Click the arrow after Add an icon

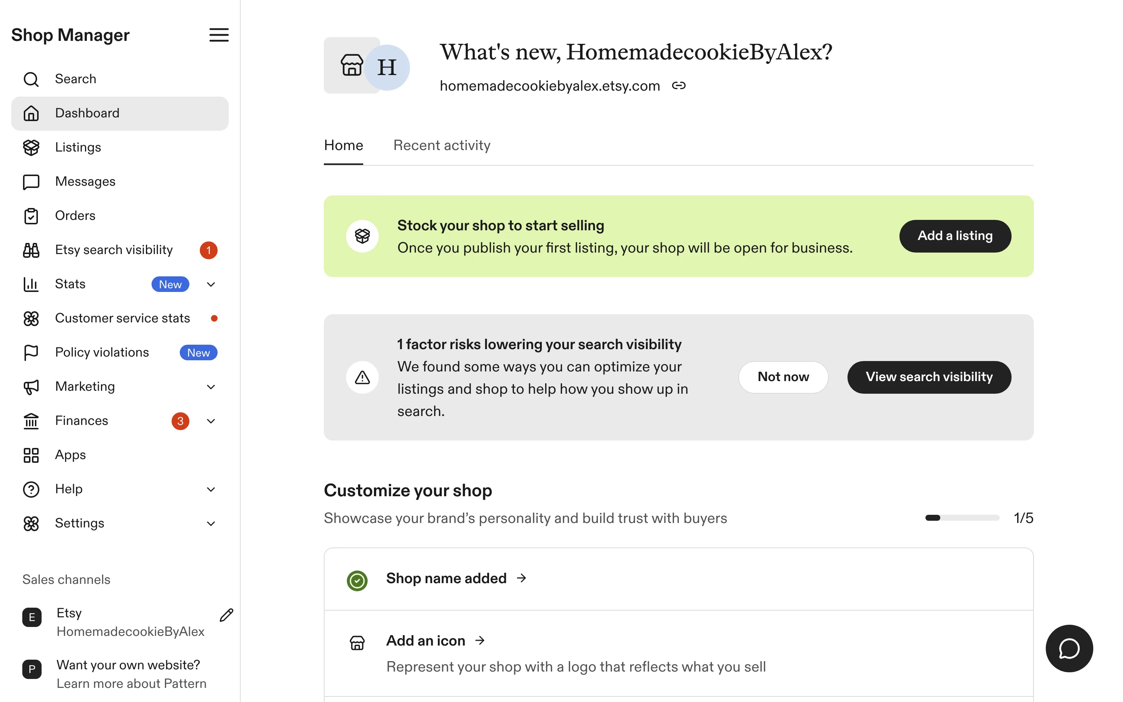(480, 641)
